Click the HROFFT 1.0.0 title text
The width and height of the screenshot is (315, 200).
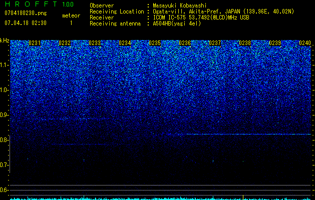(x=40, y=4)
